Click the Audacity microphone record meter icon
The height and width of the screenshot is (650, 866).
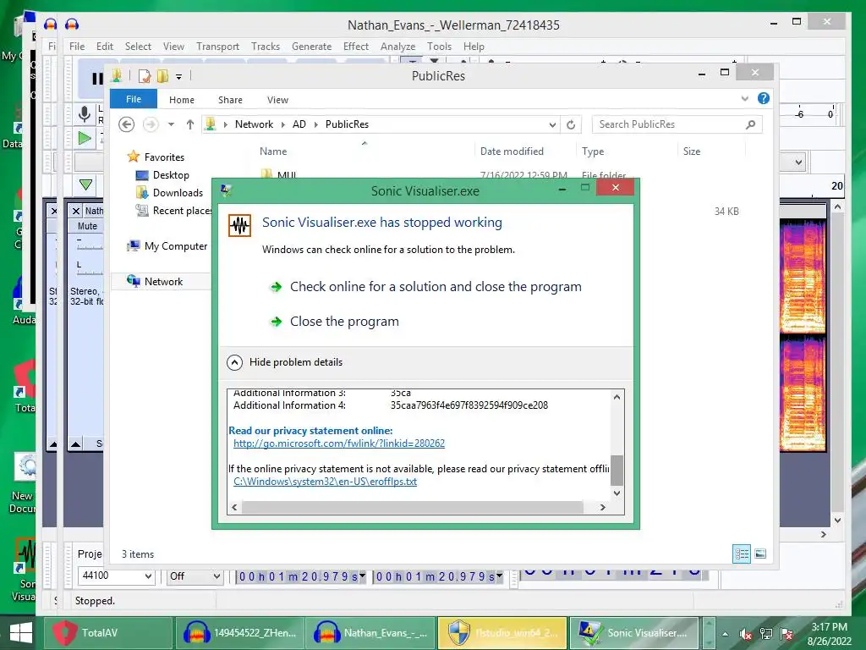pos(84,114)
